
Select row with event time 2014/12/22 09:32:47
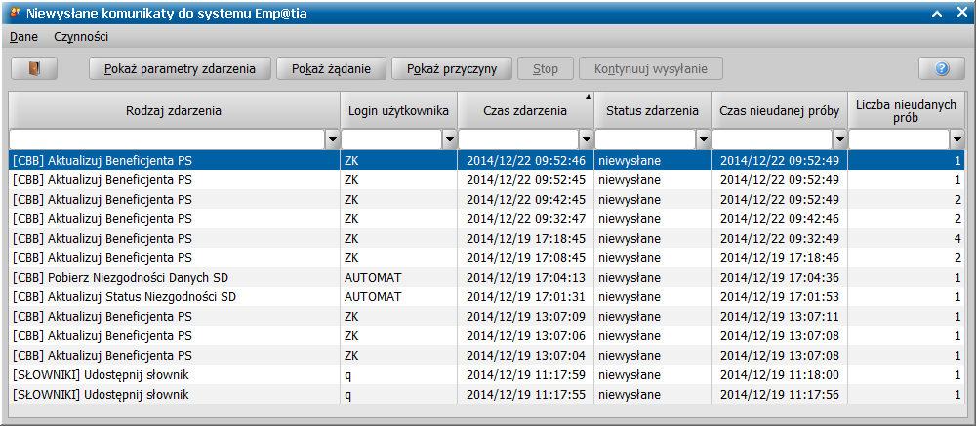(x=487, y=218)
